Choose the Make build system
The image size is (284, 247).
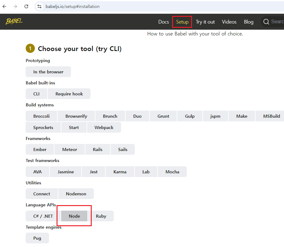(242, 116)
